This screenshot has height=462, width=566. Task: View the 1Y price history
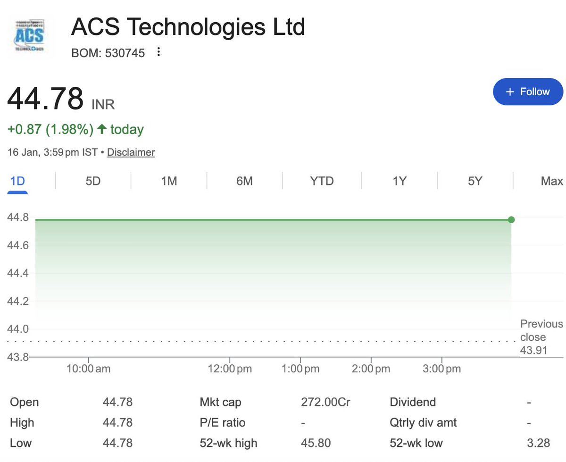click(400, 181)
